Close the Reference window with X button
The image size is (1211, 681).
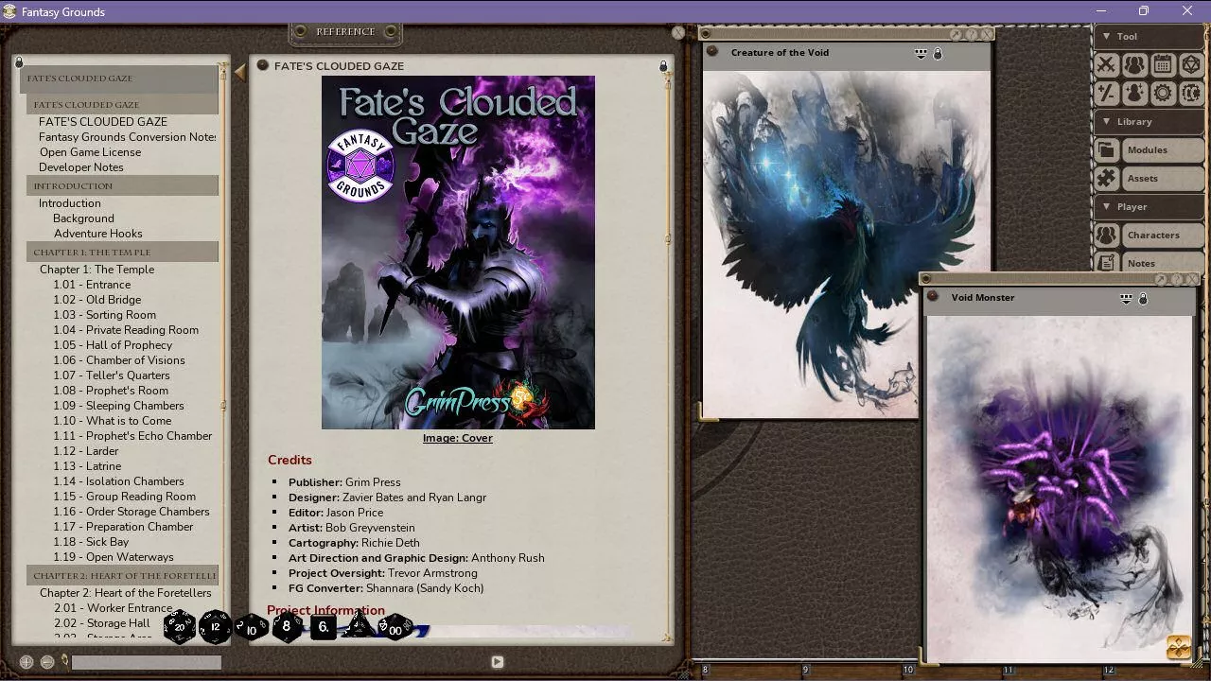pos(678,32)
